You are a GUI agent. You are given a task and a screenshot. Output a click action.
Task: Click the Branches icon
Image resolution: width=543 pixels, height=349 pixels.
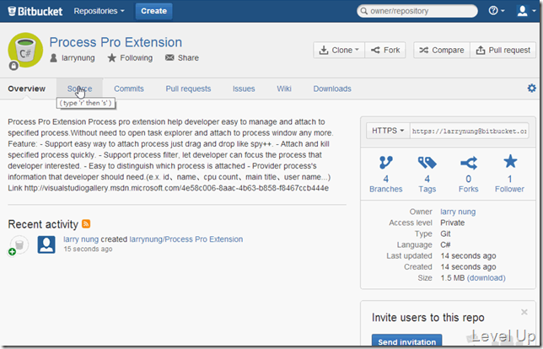coord(386,163)
